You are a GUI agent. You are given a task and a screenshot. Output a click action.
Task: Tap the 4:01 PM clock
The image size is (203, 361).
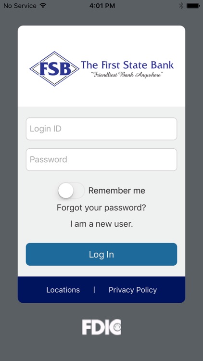point(102,6)
